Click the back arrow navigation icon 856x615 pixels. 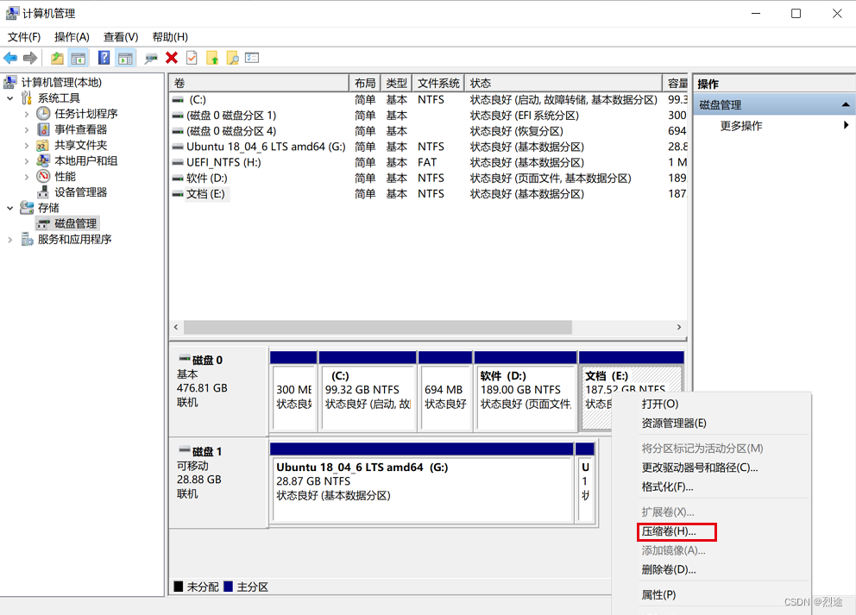tap(9, 57)
